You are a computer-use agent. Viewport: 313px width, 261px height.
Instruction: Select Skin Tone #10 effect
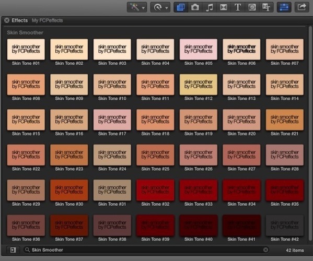[112, 85]
